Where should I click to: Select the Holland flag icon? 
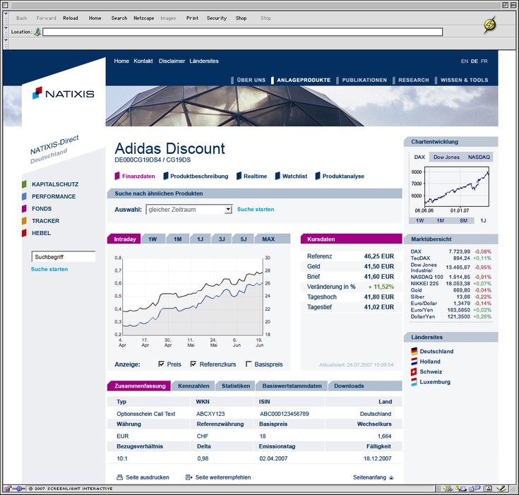tap(414, 362)
